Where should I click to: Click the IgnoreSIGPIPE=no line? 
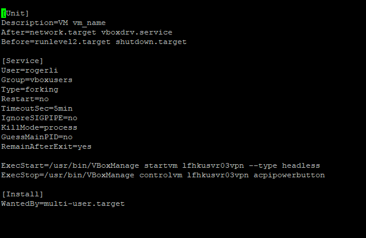(39, 118)
